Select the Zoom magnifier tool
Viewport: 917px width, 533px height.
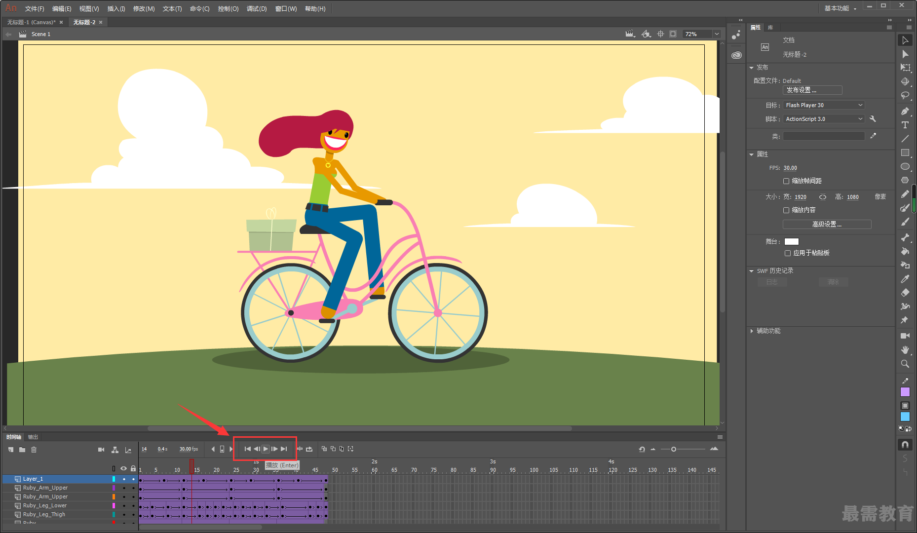click(x=905, y=364)
